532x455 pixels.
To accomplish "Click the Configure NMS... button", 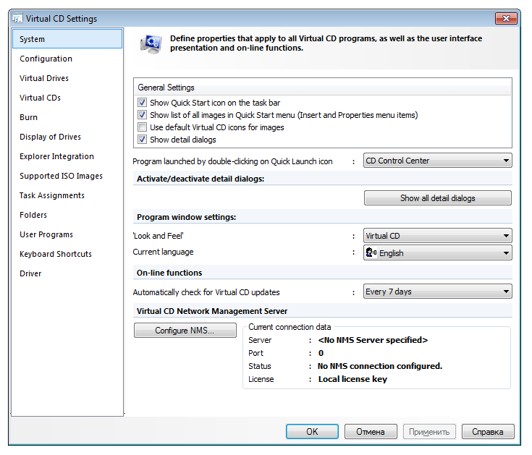I will pyautogui.click(x=185, y=331).
